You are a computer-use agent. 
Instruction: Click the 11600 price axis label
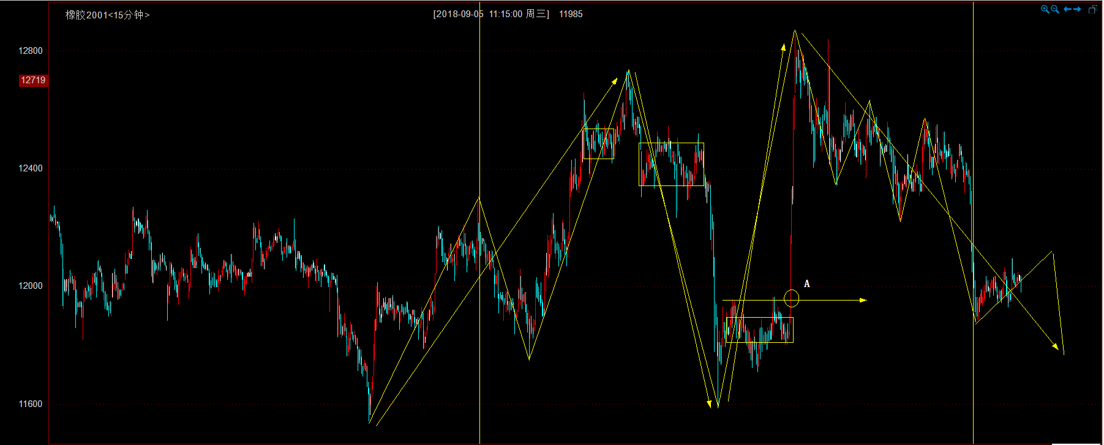coord(31,404)
